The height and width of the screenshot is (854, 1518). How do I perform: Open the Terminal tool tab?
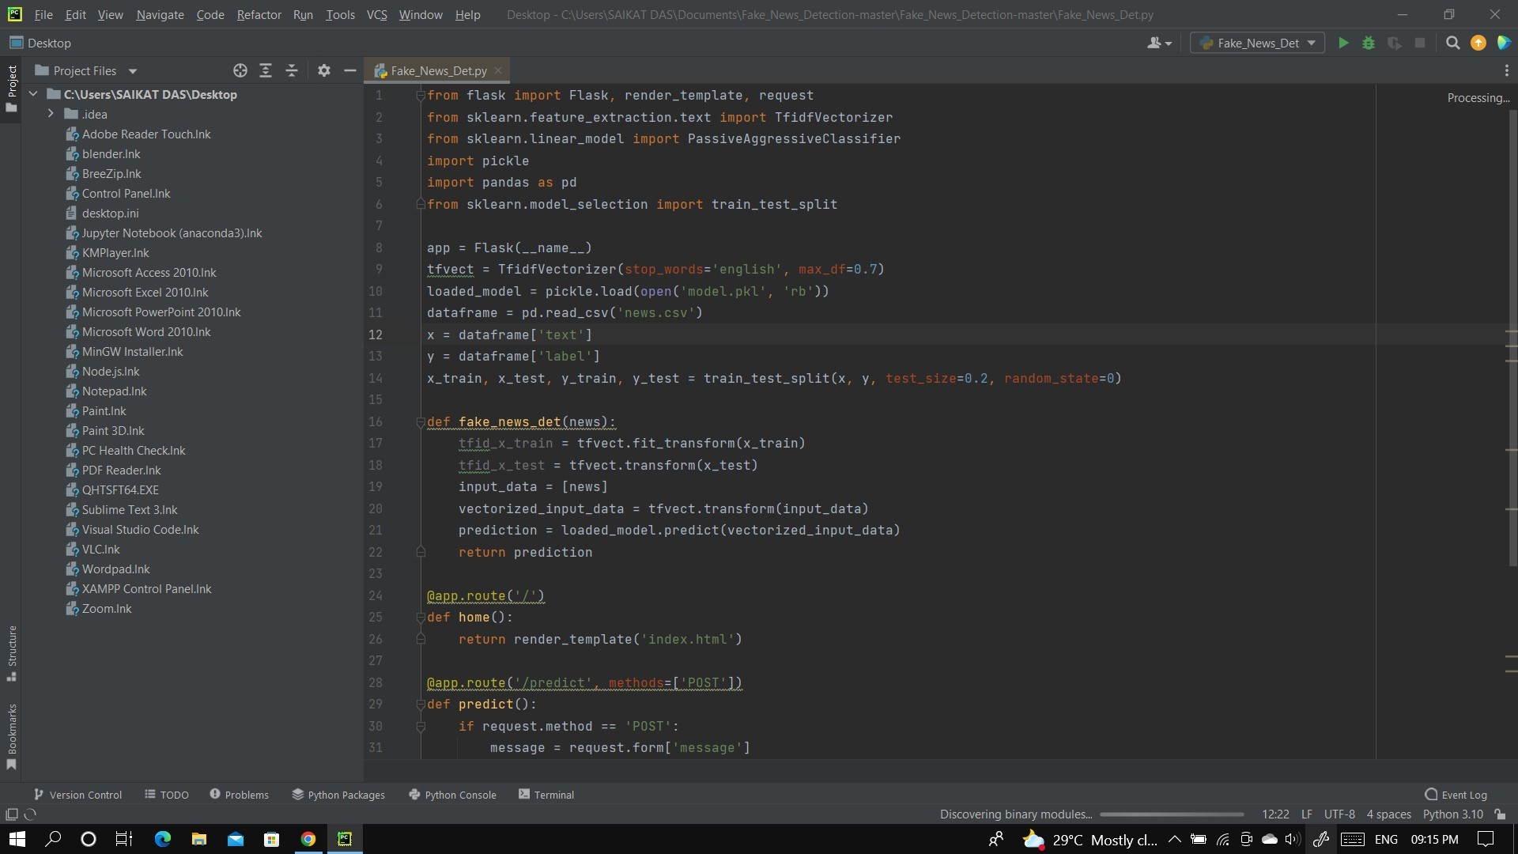point(546,795)
